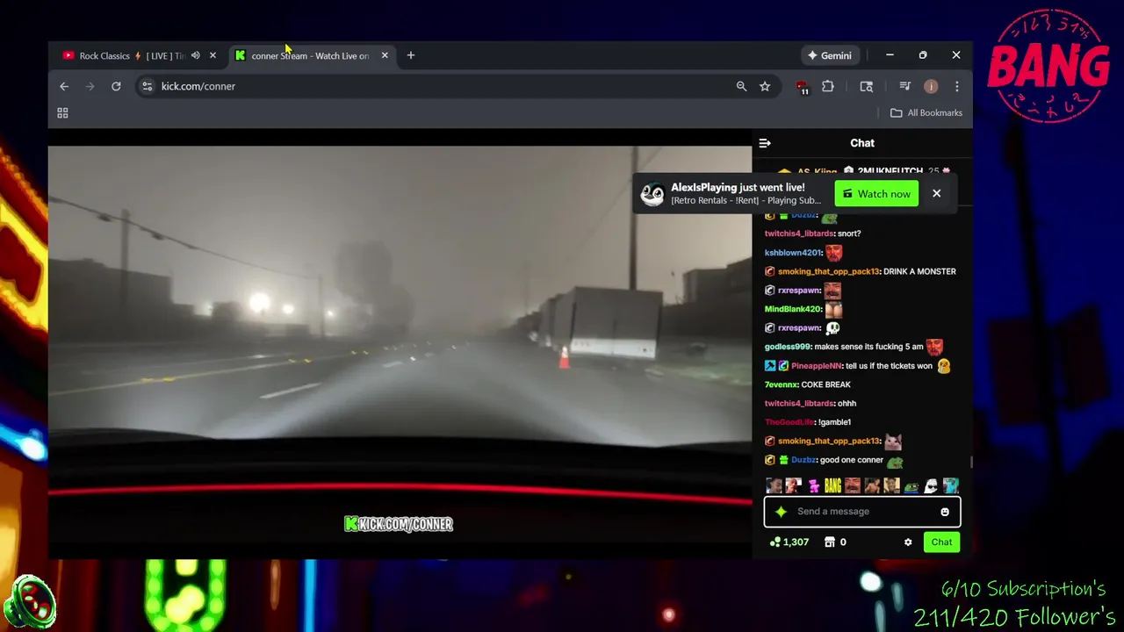1124x632 pixels.
Task: Go back in browser history
Action: click(x=64, y=86)
